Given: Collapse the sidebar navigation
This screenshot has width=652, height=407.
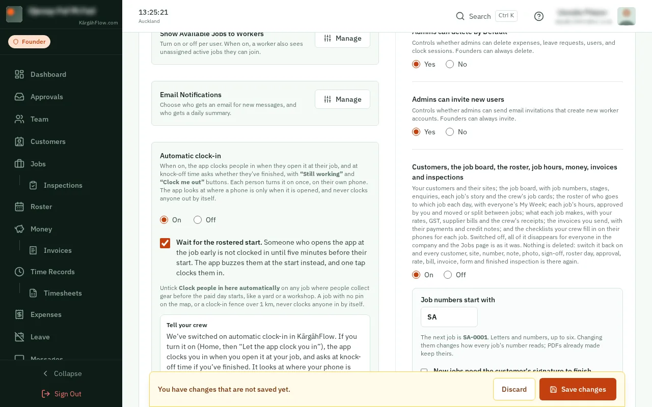Looking at the screenshot, I should (61, 373).
